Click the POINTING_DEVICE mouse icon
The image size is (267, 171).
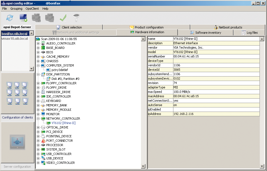click(43, 136)
